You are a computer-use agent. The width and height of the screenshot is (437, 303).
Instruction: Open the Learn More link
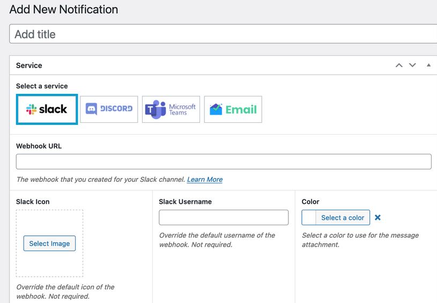[205, 179]
